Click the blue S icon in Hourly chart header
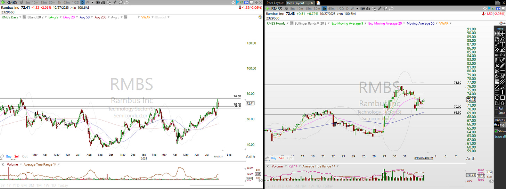Image resolution: width=506 pixels, height=189 pixels. click(x=498, y=9)
